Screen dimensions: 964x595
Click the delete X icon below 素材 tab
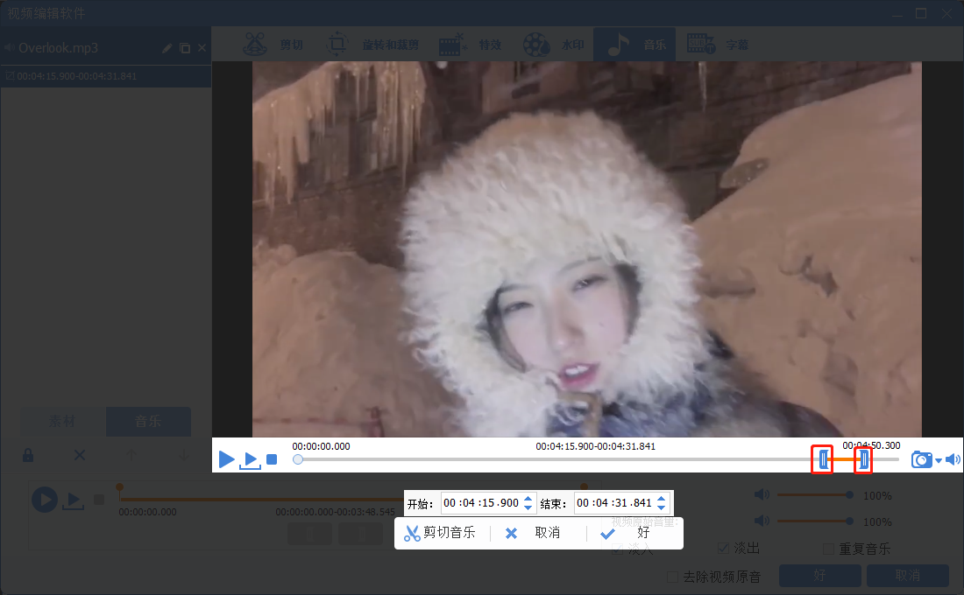click(x=80, y=455)
